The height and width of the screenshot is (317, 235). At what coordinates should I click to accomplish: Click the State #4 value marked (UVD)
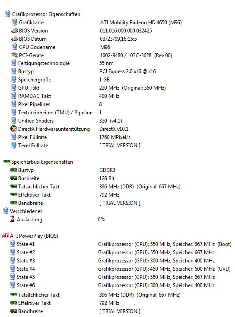(164, 269)
